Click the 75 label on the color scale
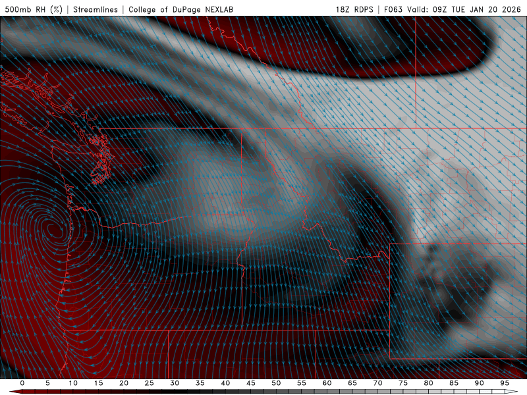Image resolution: width=527 pixels, height=395 pixels. point(403,383)
